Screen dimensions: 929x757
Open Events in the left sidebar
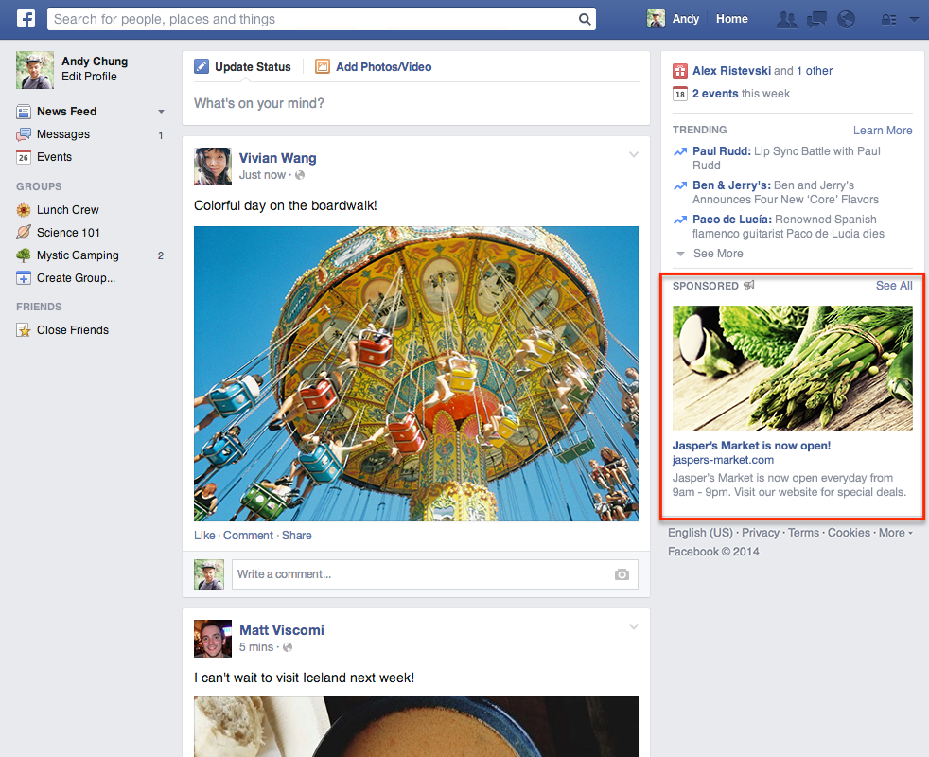pos(55,157)
